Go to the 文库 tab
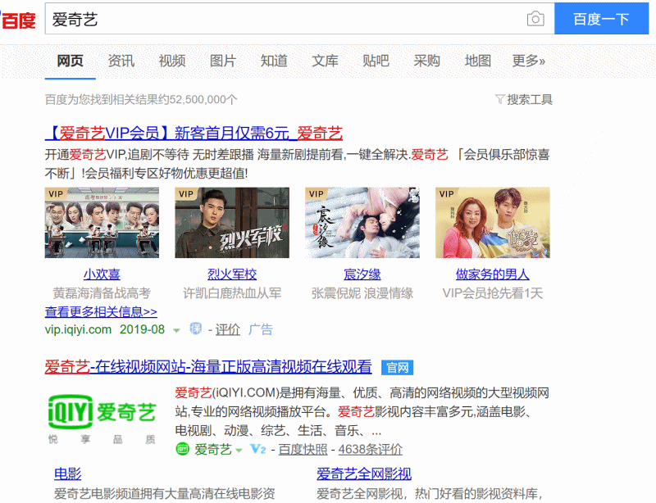This screenshot has width=656, height=503. coord(325,61)
